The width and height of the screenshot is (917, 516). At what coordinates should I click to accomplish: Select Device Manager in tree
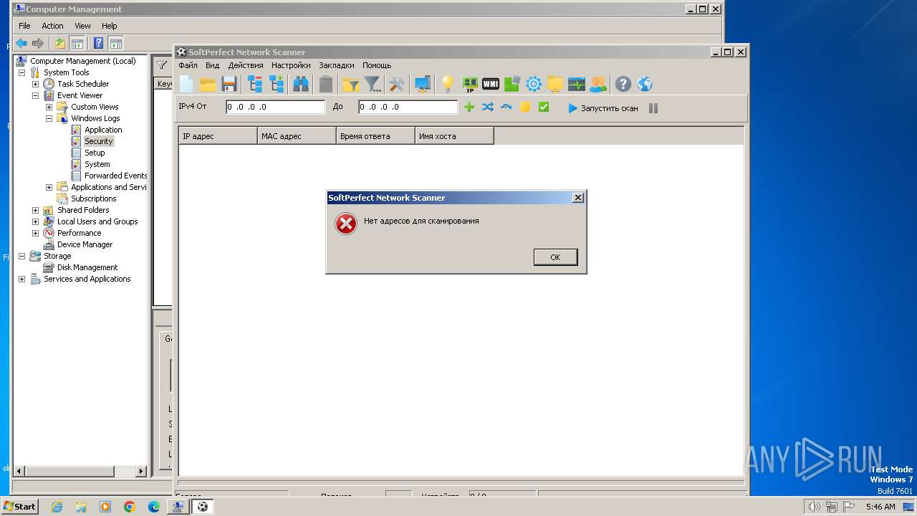(85, 244)
